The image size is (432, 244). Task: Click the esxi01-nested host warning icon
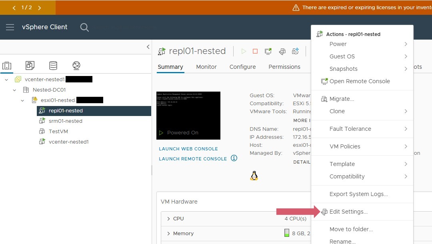[34, 100]
